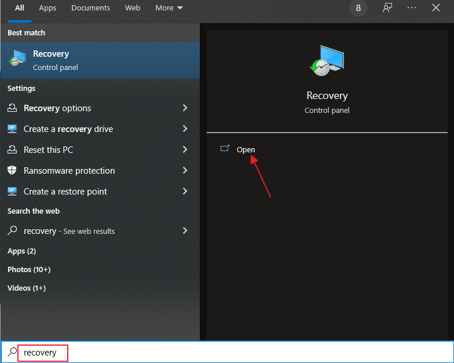Show Photos (10+) results
Image resolution: width=454 pixels, height=363 pixels.
tap(29, 269)
